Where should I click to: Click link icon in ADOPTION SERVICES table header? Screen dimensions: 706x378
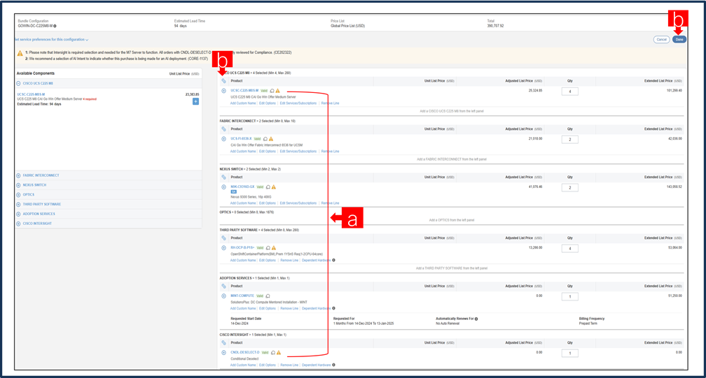[224, 286]
